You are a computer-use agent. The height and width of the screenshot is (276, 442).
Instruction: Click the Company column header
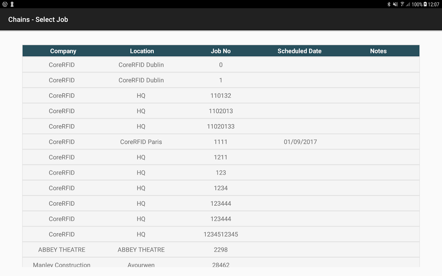coord(63,51)
